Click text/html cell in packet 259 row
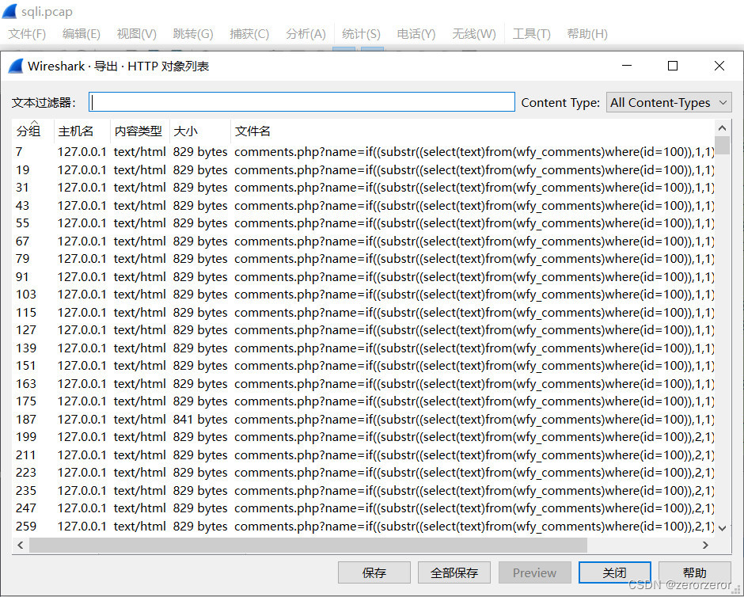744x597 pixels. (139, 527)
